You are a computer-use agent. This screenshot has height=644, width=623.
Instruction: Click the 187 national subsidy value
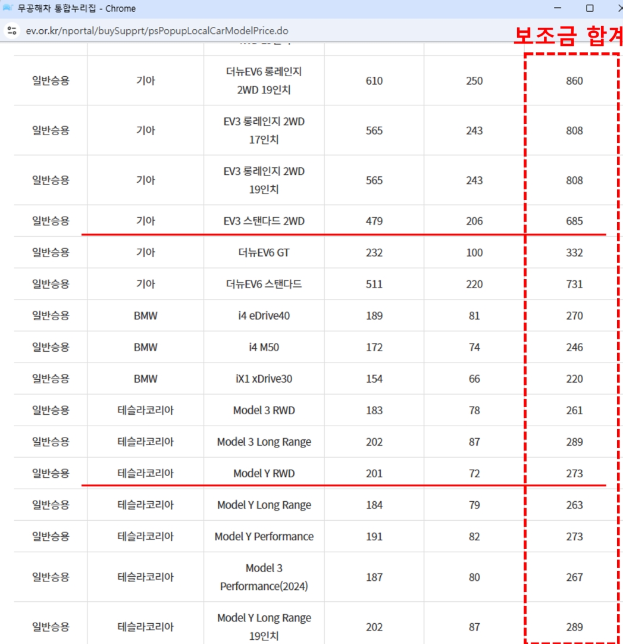pyautogui.click(x=374, y=577)
